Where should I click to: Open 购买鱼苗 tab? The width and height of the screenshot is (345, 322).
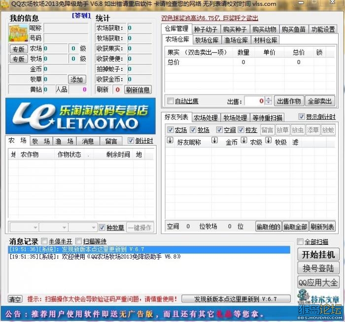pyautogui.click(x=294, y=29)
